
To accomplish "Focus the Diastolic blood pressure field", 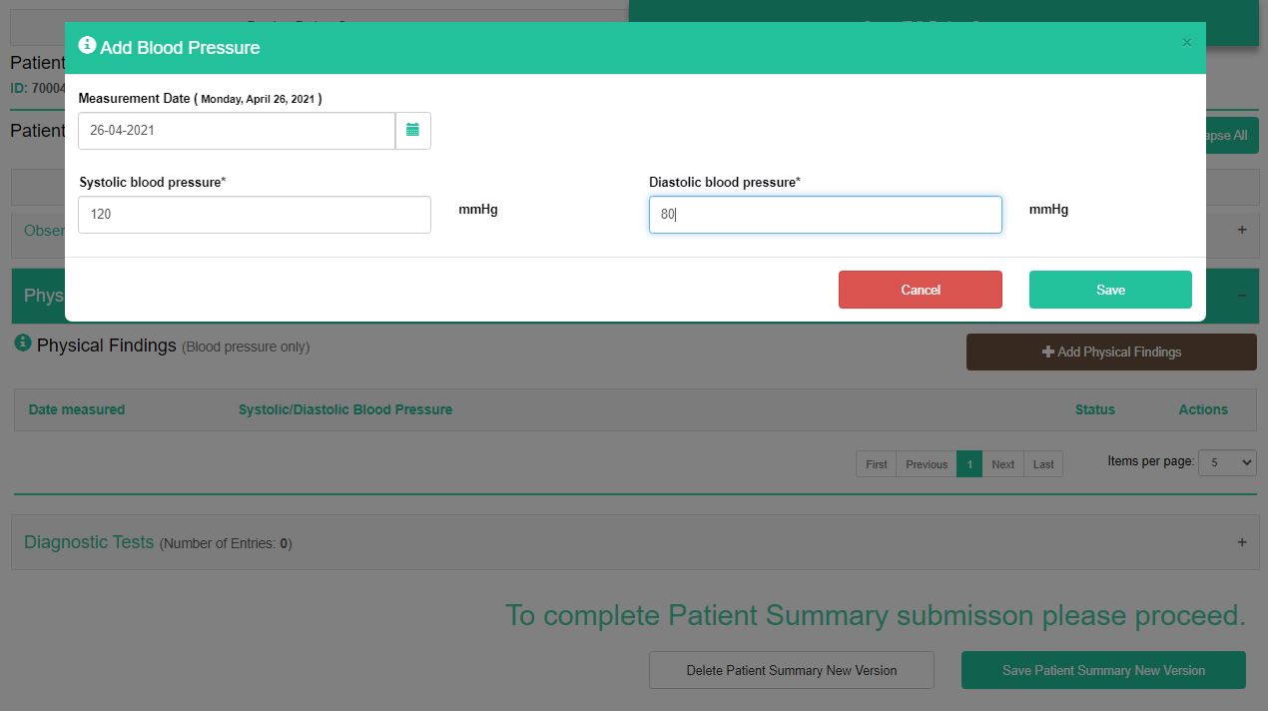I will coord(825,215).
